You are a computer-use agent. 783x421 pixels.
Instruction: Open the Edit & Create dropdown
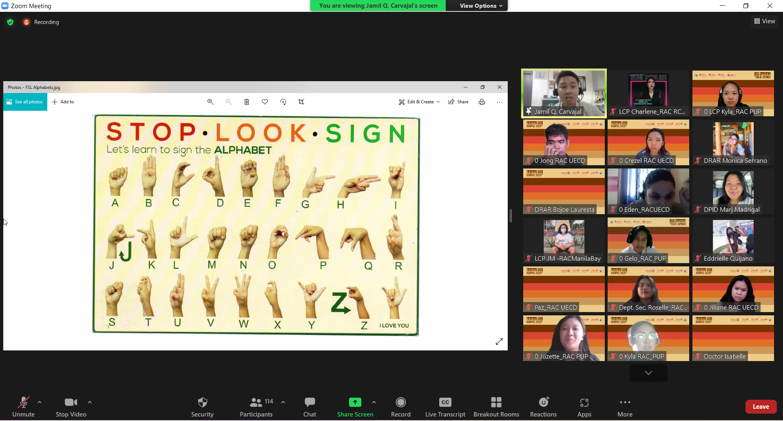point(419,102)
